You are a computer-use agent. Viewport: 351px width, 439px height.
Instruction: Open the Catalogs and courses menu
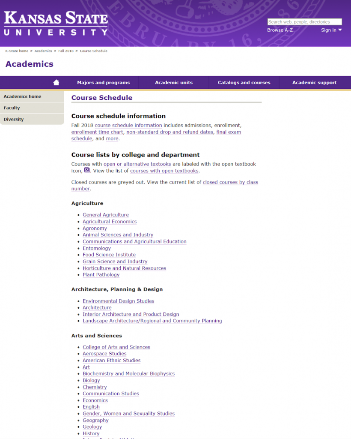[x=244, y=83]
